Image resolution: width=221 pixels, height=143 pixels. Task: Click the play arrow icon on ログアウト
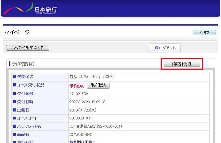point(156,48)
